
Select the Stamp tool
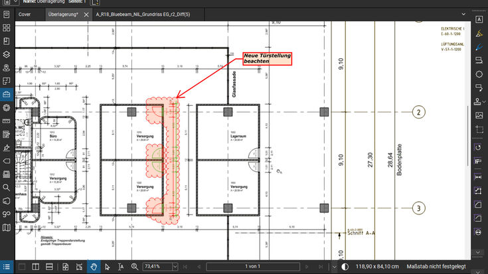point(477,101)
